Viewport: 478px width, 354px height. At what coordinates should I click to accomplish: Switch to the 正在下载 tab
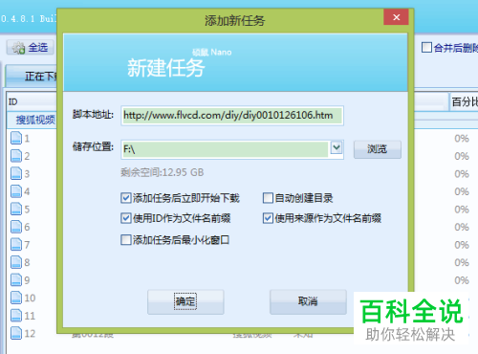[x=32, y=76]
